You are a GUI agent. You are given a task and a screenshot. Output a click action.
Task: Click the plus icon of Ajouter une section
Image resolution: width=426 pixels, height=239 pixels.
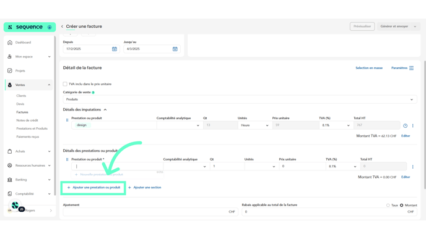pyautogui.click(x=129, y=188)
